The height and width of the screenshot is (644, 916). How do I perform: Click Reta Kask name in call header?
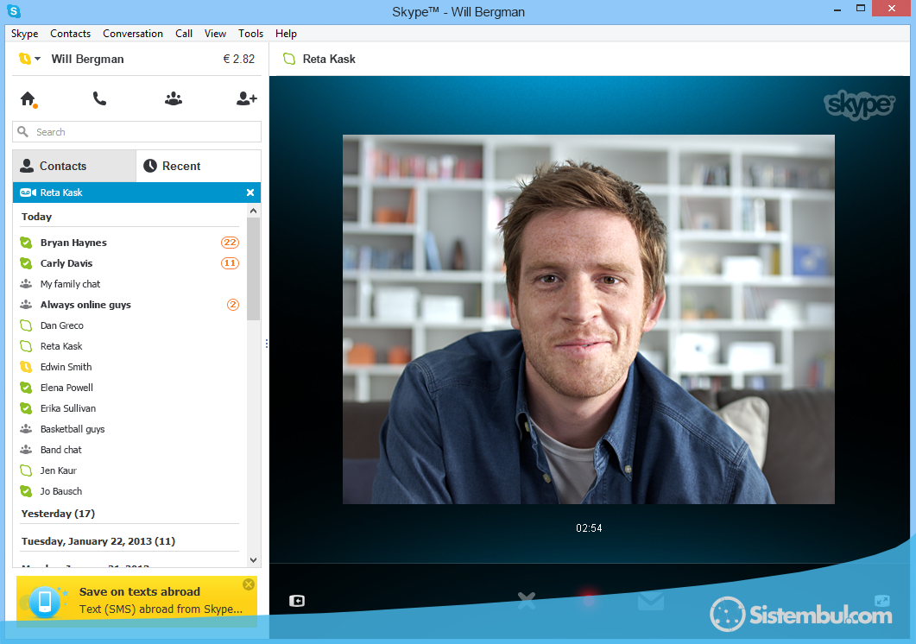click(x=329, y=59)
